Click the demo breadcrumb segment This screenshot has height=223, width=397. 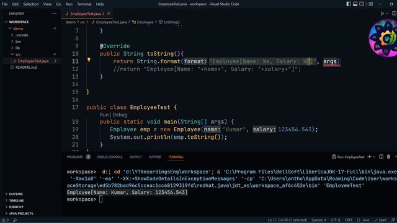[x=70, y=22]
